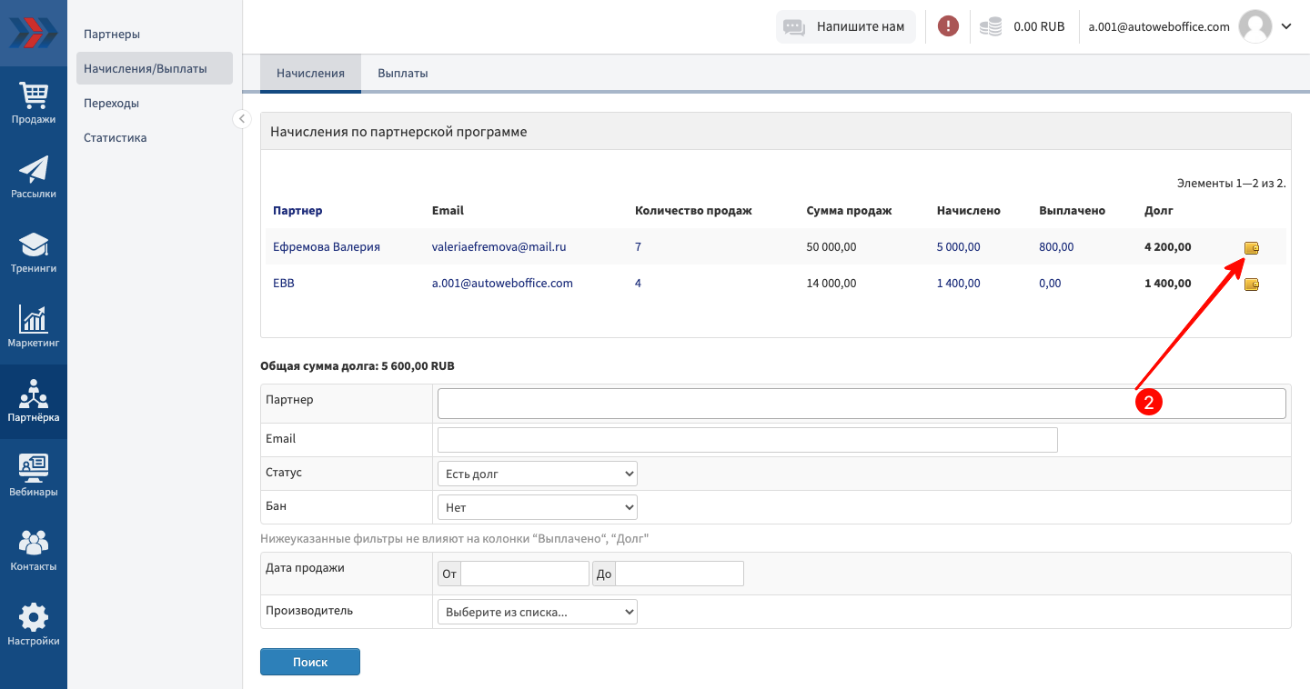The width and height of the screenshot is (1310, 689).
Task: Click the red alert notification icon
Action: pos(948,26)
